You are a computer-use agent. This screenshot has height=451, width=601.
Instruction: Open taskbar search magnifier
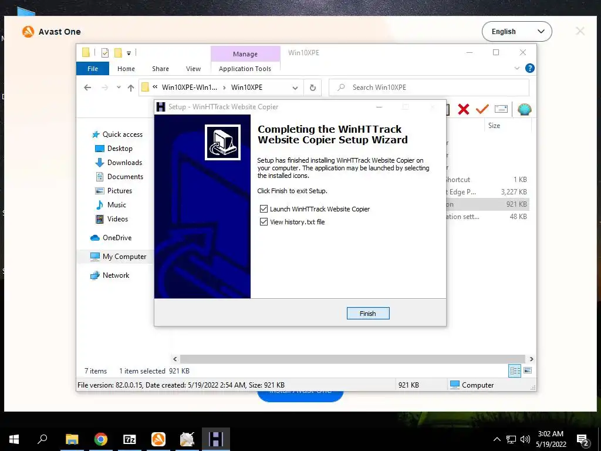[x=42, y=439]
